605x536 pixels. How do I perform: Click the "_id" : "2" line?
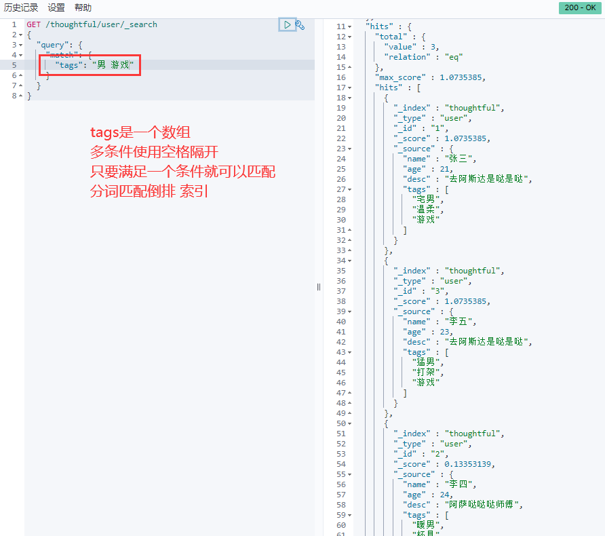tap(421, 454)
